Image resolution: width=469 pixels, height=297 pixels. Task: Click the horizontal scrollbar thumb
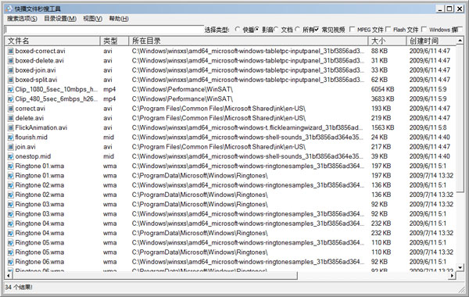tap(155, 275)
